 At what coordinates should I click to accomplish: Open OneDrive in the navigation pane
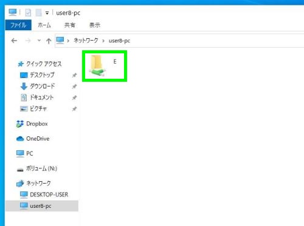tap(33, 139)
